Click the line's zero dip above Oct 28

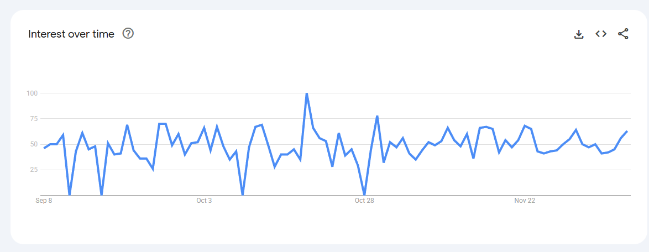click(x=364, y=195)
